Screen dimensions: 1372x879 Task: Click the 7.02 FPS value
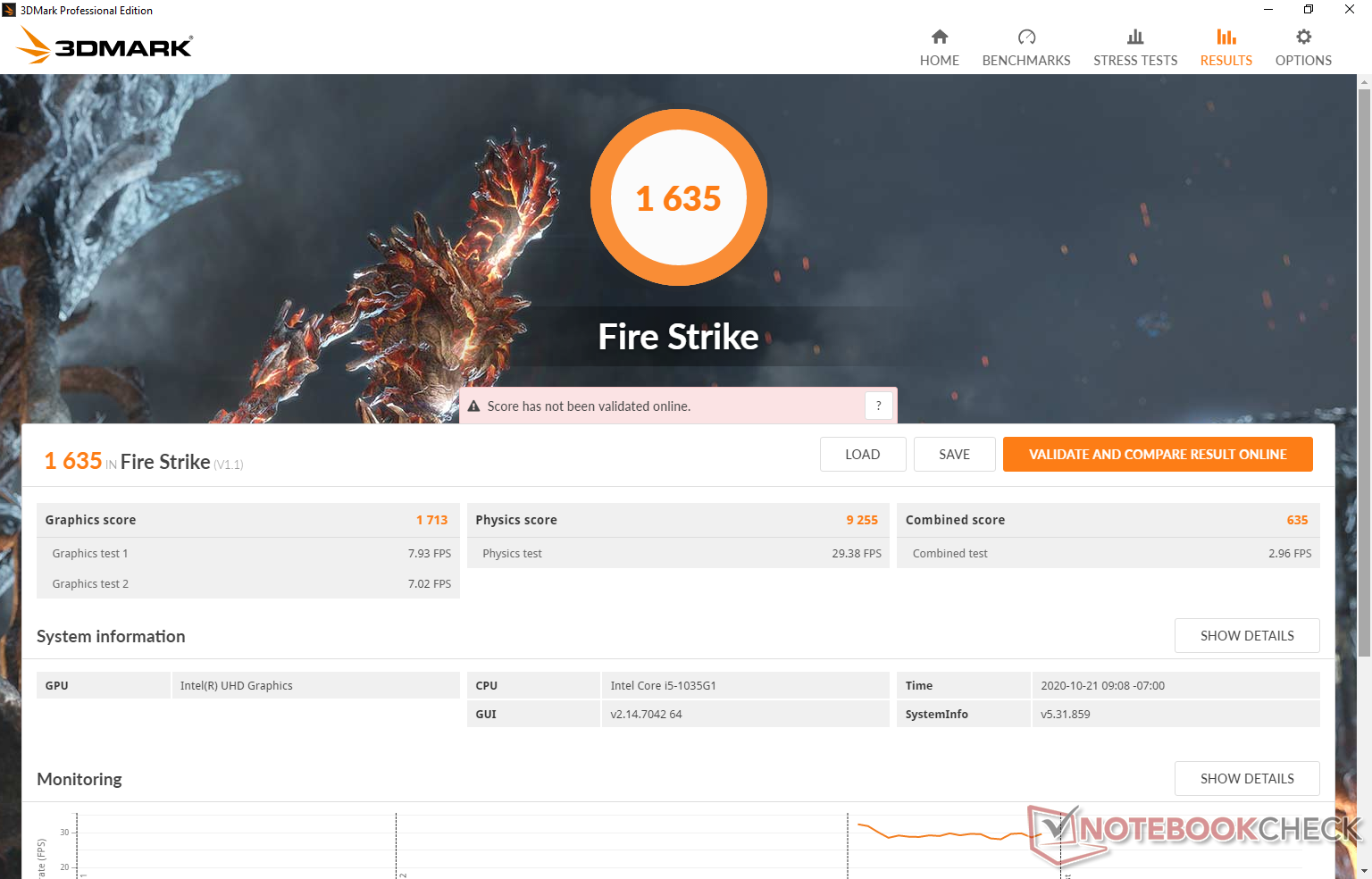click(x=430, y=583)
